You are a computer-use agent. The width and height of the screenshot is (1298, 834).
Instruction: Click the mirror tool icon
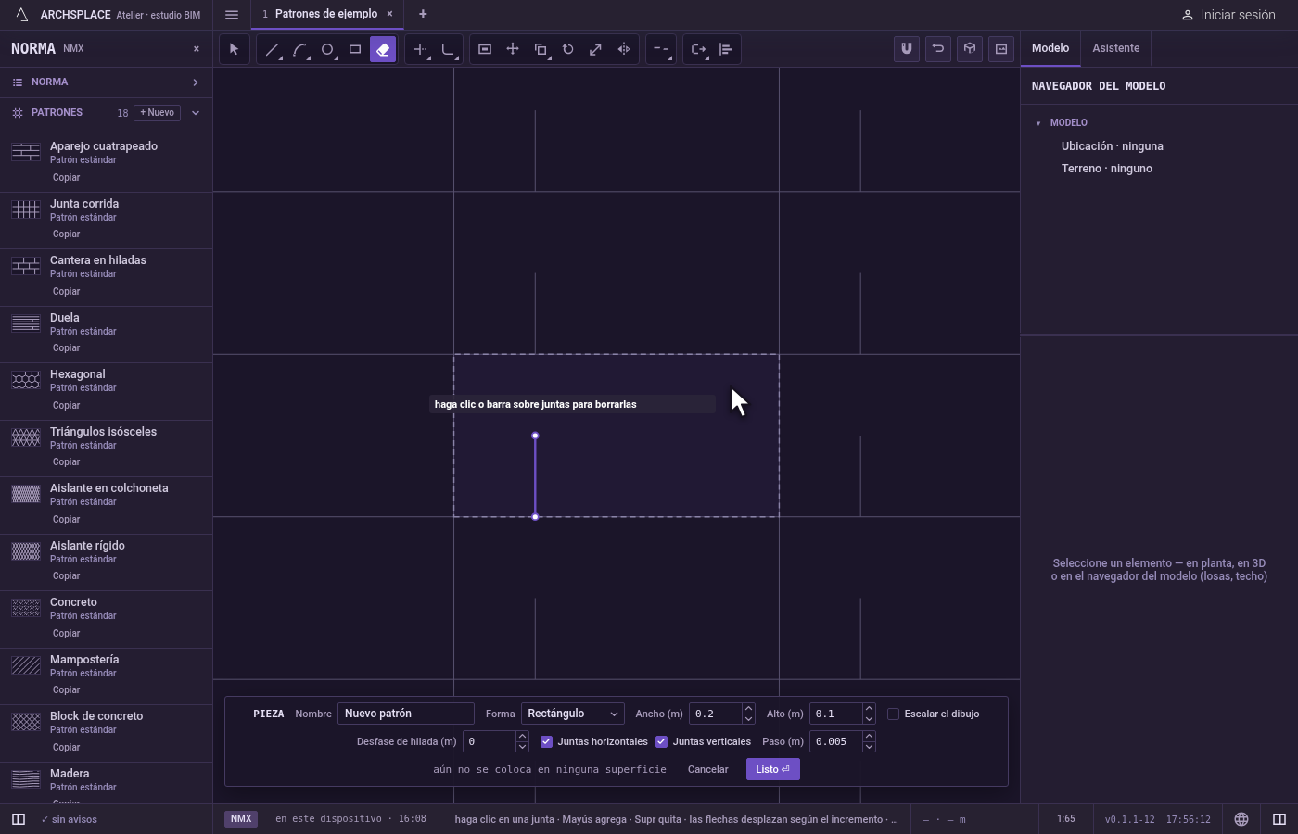tap(624, 49)
